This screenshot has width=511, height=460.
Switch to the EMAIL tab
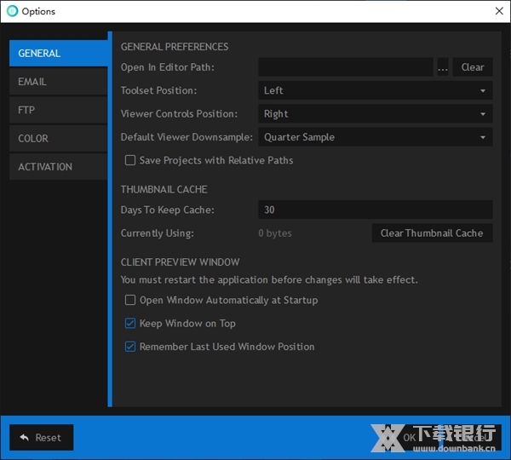(58, 82)
